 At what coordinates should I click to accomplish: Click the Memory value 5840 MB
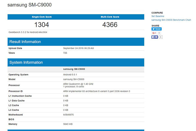tap(68, 124)
